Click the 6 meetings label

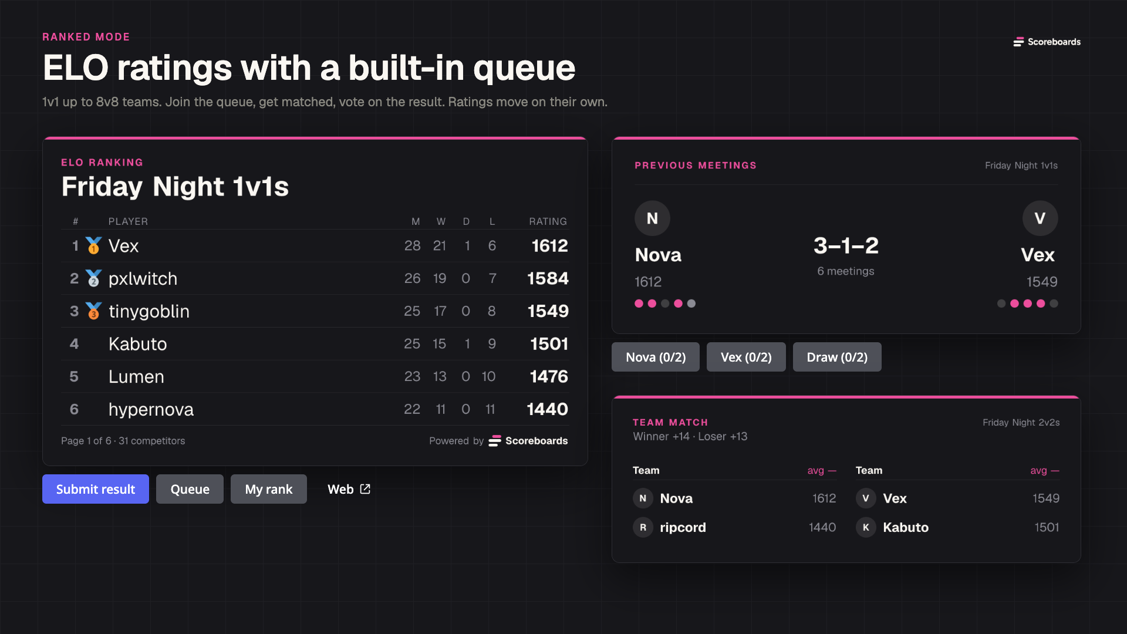[x=846, y=271]
